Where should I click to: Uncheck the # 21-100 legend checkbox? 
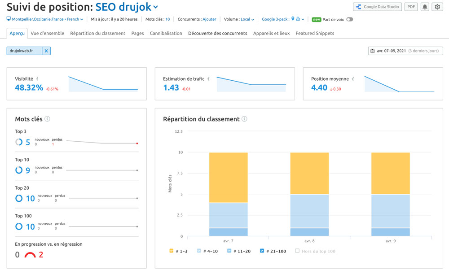(262, 251)
